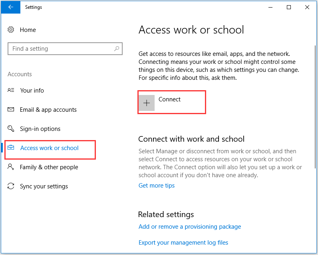Click the Your info person icon
318x255 pixels.
11,90
